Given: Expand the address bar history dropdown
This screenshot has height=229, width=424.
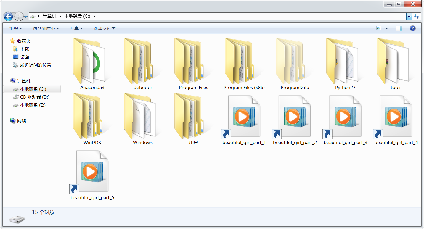Looking at the screenshot, I should tap(409, 17).
